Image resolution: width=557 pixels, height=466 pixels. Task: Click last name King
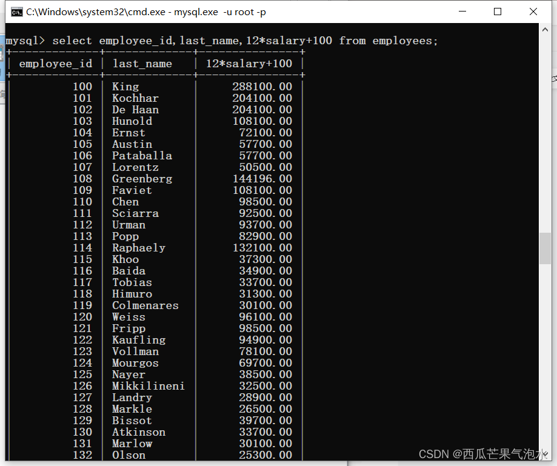125,87
